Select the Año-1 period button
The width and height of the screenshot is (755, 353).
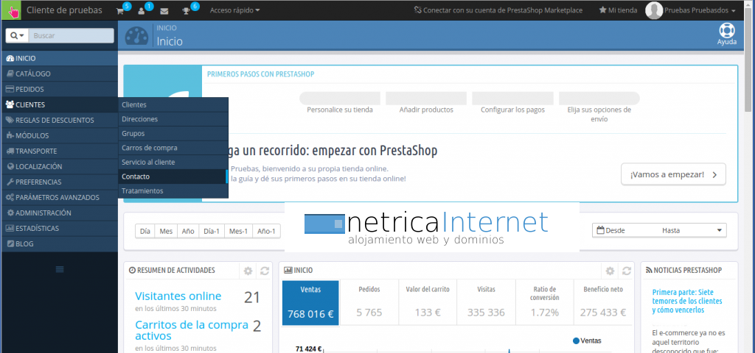(x=265, y=231)
